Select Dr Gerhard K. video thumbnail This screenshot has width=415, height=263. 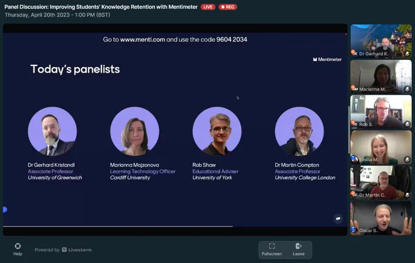381,41
